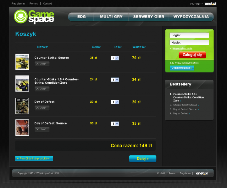This screenshot has width=227, height=188.
Task: Focus the Login input field
Action: [189, 35]
